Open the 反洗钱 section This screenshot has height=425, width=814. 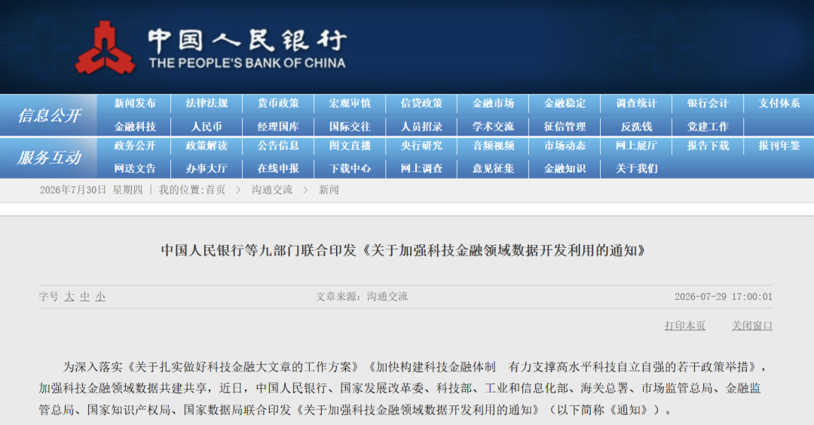click(x=636, y=127)
